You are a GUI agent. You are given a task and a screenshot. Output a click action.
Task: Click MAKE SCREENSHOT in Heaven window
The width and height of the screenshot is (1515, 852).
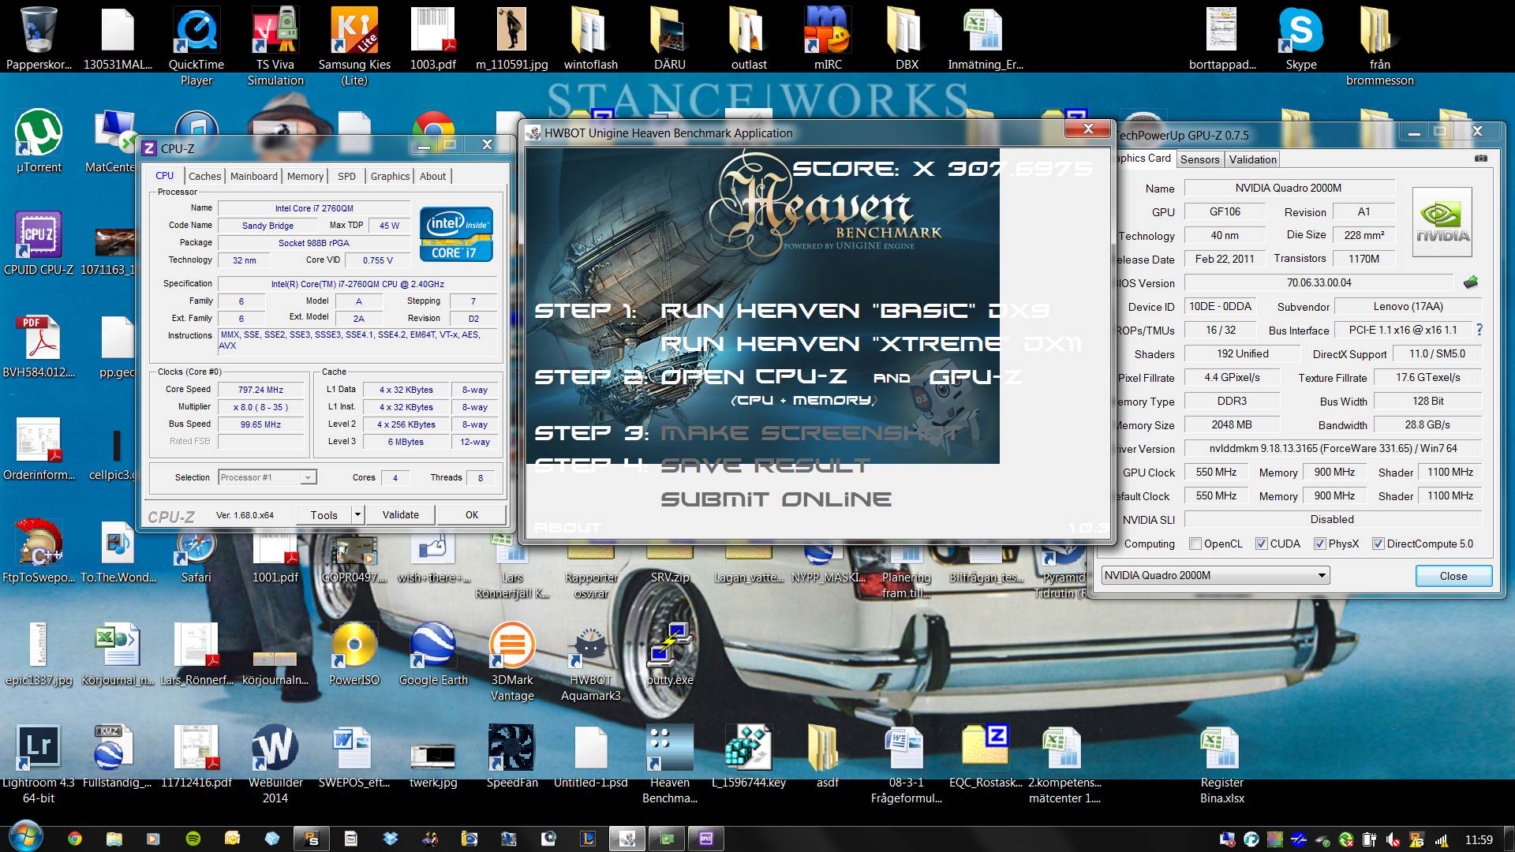click(x=810, y=433)
